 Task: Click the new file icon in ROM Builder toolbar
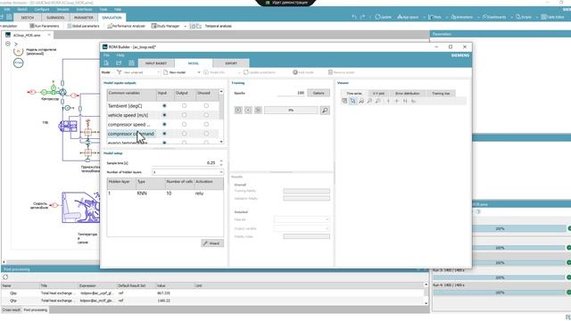tap(106, 63)
